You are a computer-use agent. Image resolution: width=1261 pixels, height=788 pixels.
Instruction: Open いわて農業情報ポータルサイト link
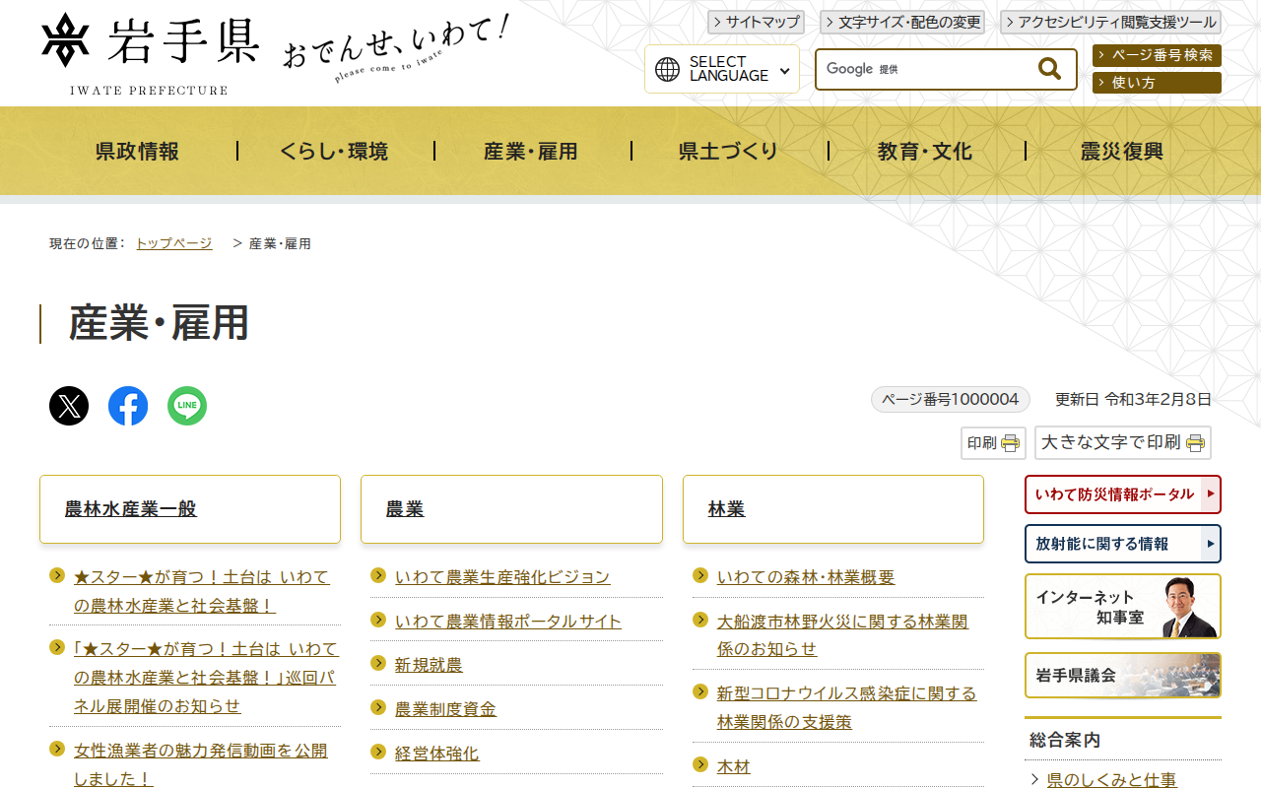(x=508, y=622)
